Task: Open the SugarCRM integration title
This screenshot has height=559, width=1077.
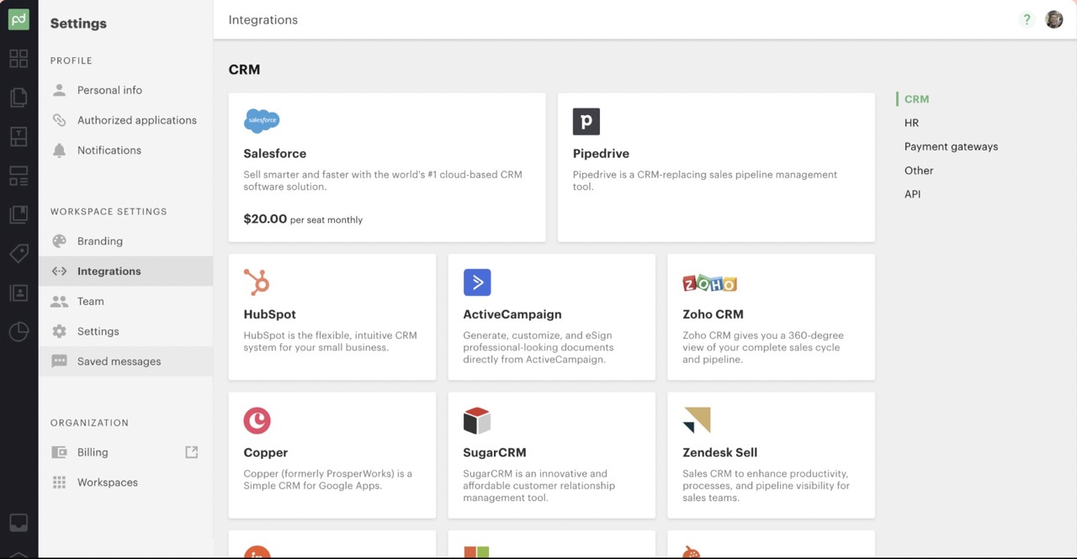Action: click(x=495, y=452)
